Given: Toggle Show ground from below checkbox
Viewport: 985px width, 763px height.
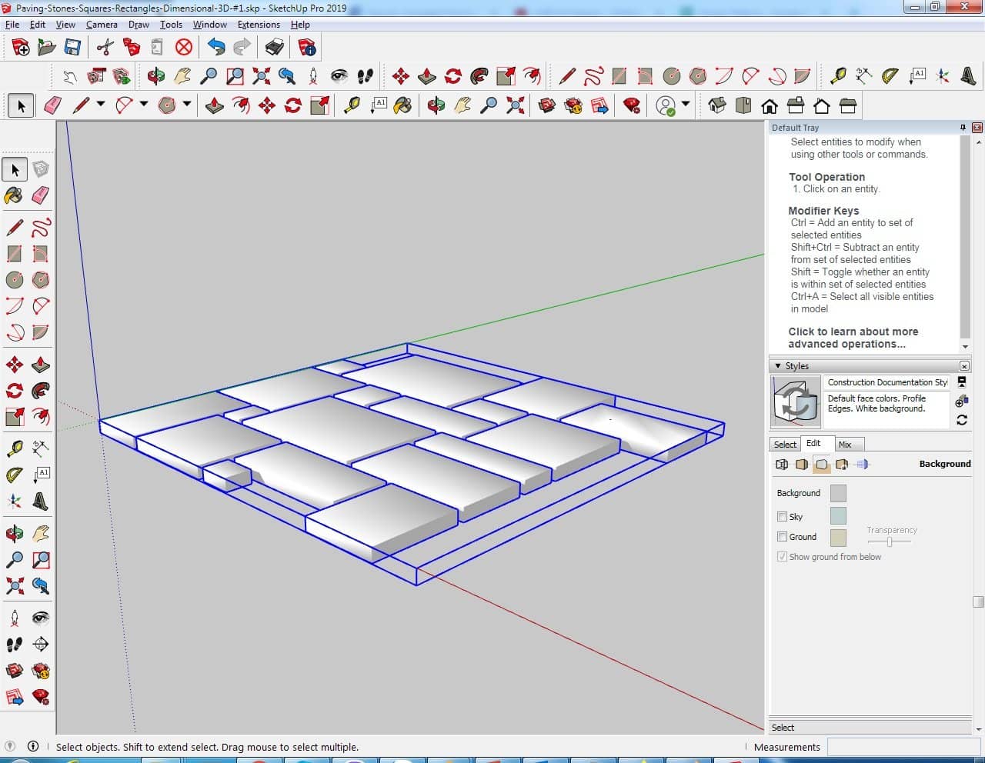Looking at the screenshot, I should [782, 557].
